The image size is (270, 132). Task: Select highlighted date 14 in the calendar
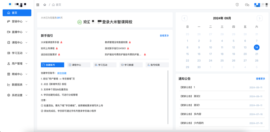coord(256,47)
